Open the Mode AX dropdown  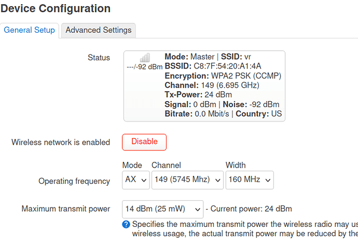(x=136, y=180)
